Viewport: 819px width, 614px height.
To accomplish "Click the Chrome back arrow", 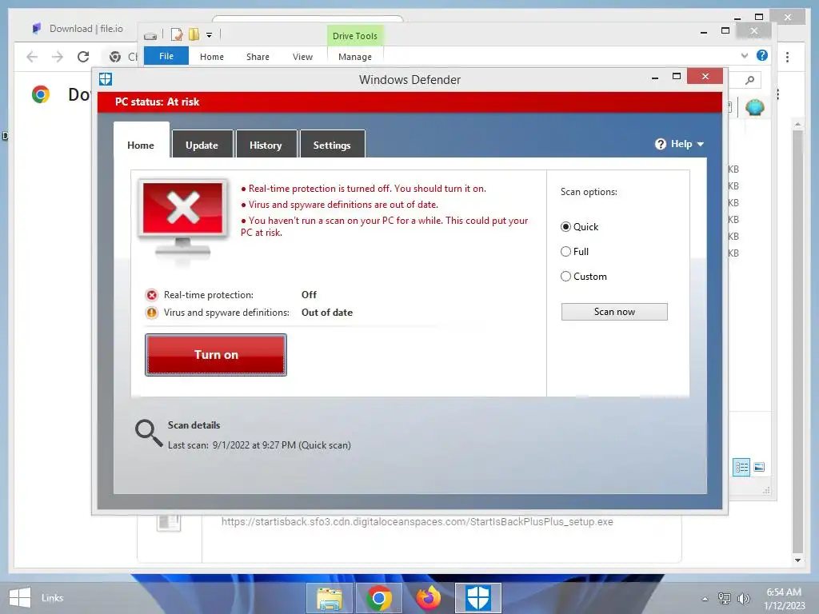I will pyautogui.click(x=32, y=57).
